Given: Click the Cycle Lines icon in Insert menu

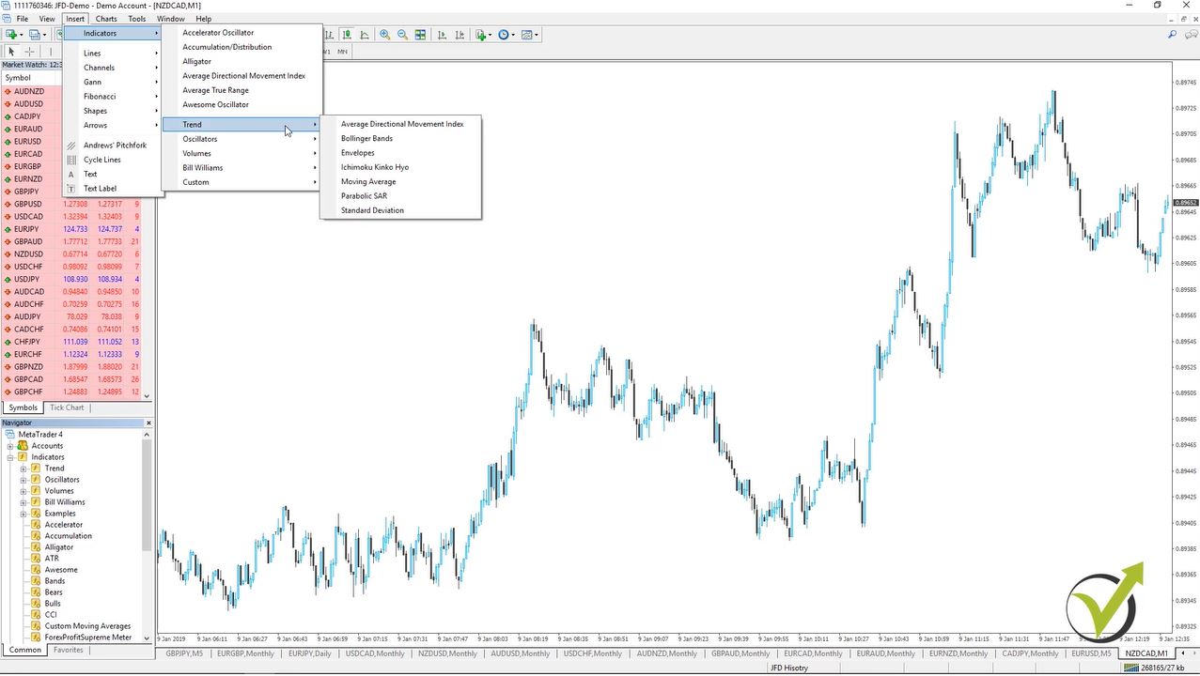Looking at the screenshot, I should (x=71, y=160).
